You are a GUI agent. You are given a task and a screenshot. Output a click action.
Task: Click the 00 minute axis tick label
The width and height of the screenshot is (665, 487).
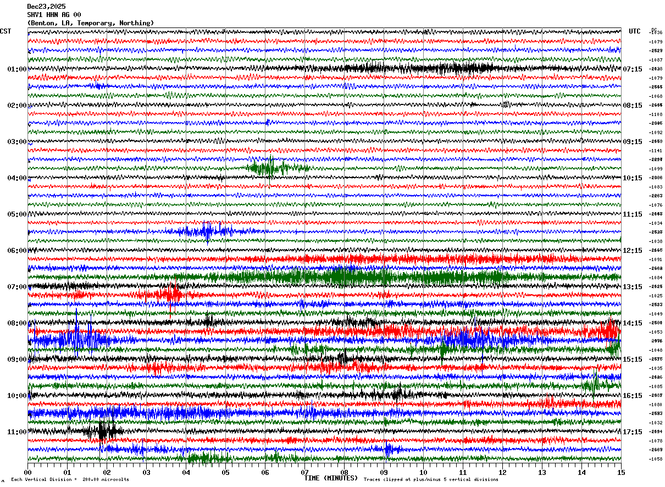pos(27,472)
